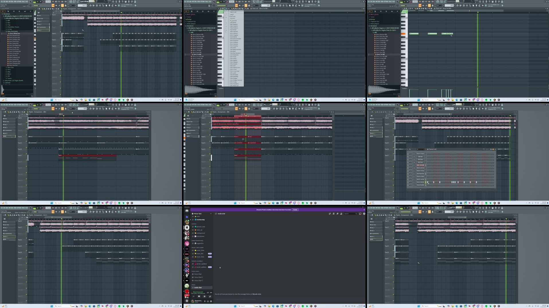Click the Discord header Search field
This screenshot has height=308, width=549.
pos(351,213)
